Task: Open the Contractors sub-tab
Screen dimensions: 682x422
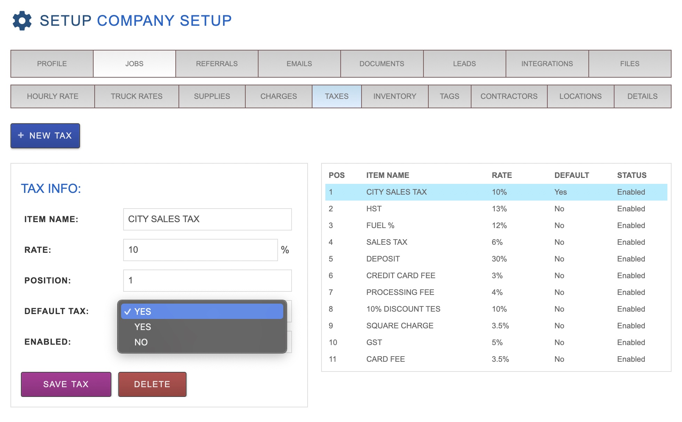Action: 509,96
